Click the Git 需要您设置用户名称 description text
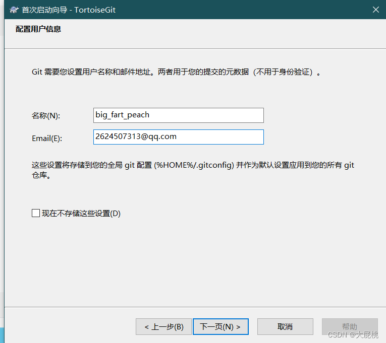 (176, 72)
